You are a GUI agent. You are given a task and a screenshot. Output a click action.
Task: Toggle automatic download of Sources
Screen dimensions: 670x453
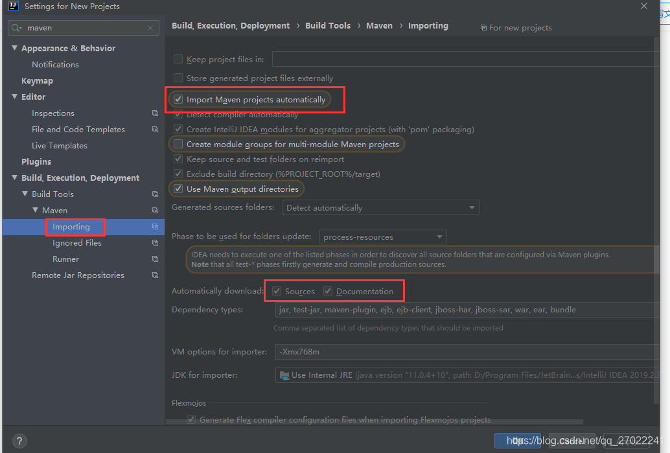(277, 292)
